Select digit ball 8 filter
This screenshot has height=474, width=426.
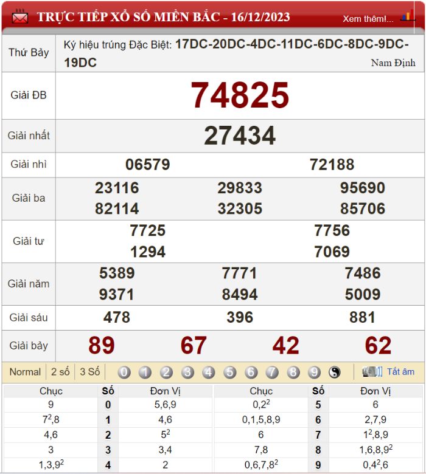[x=293, y=372]
